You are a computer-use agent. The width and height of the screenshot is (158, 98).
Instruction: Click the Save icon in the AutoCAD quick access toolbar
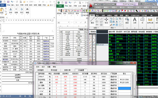tap(102, 4)
